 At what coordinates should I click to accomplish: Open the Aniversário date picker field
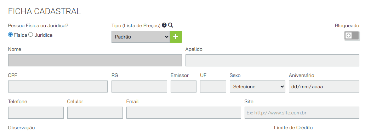pyautogui.click(x=324, y=87)
